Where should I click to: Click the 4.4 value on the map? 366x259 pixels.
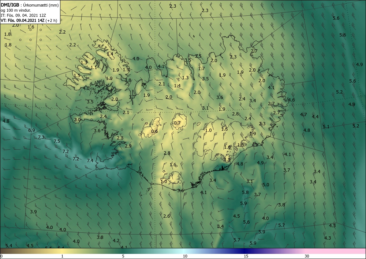(315, 117)
